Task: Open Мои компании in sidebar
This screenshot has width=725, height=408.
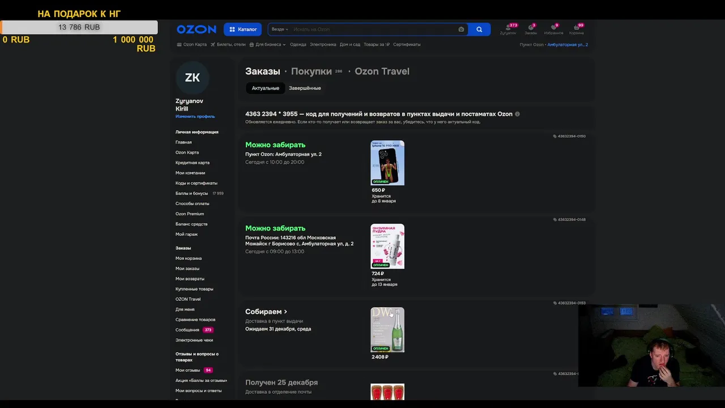Action: [190, 173]
